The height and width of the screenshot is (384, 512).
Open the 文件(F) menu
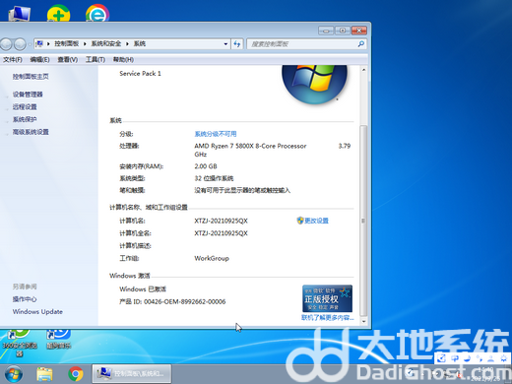click(x=13, y=59)
